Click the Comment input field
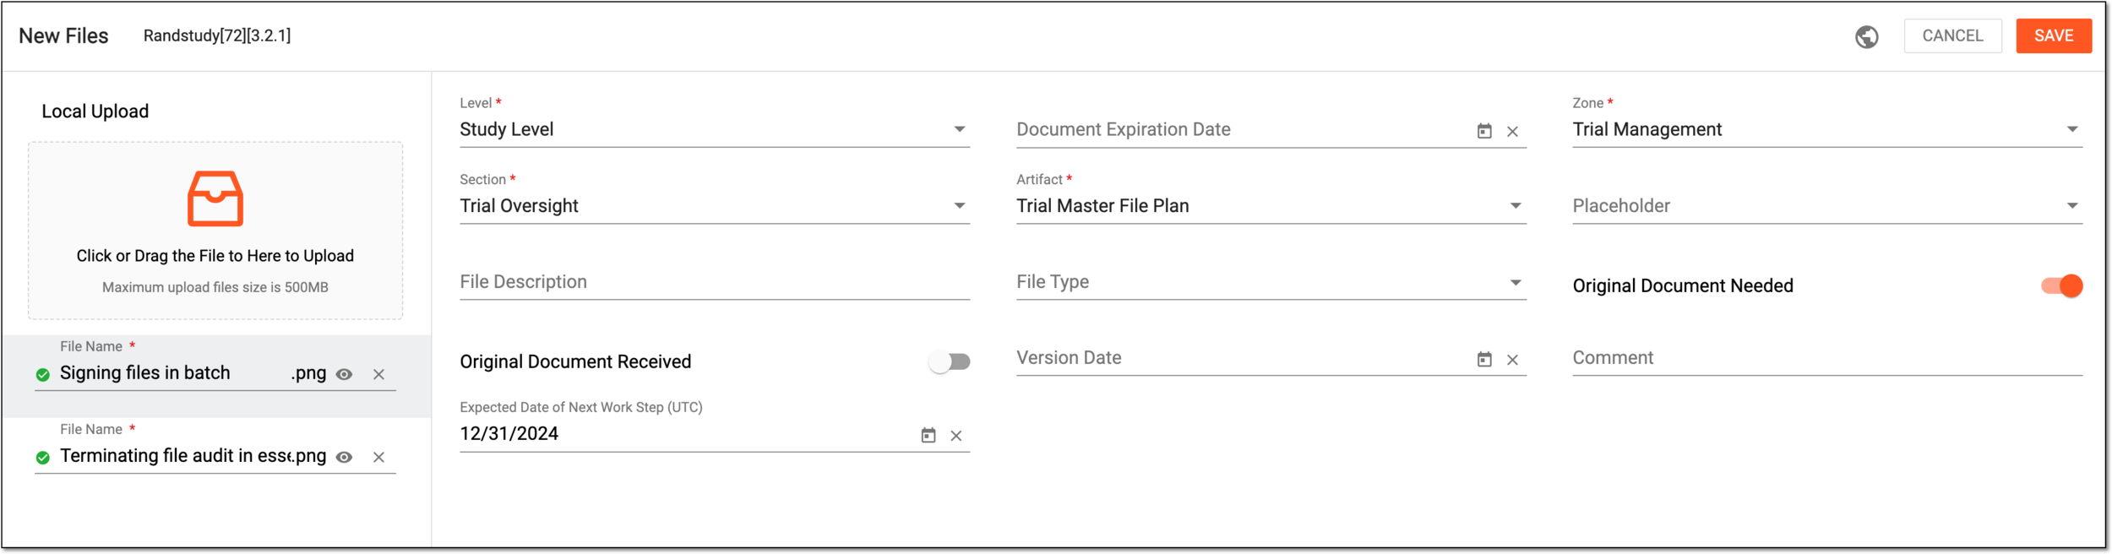This screenshot has height=554, width=2112. (x=1827, y=358)
